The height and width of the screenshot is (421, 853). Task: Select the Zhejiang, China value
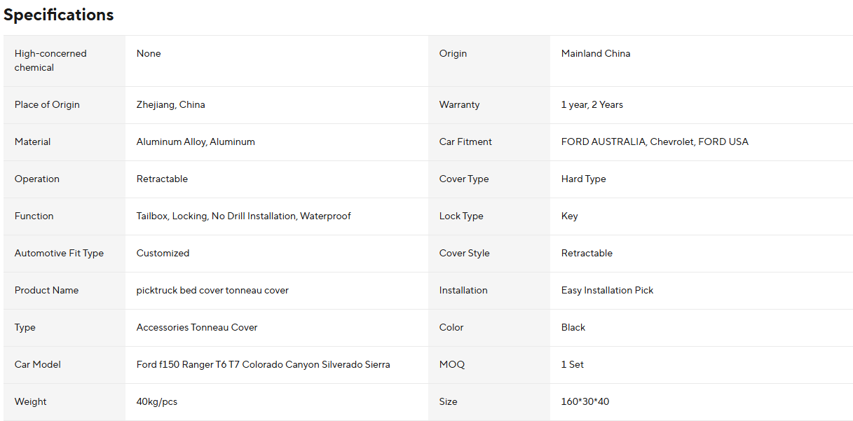[170, 104]
